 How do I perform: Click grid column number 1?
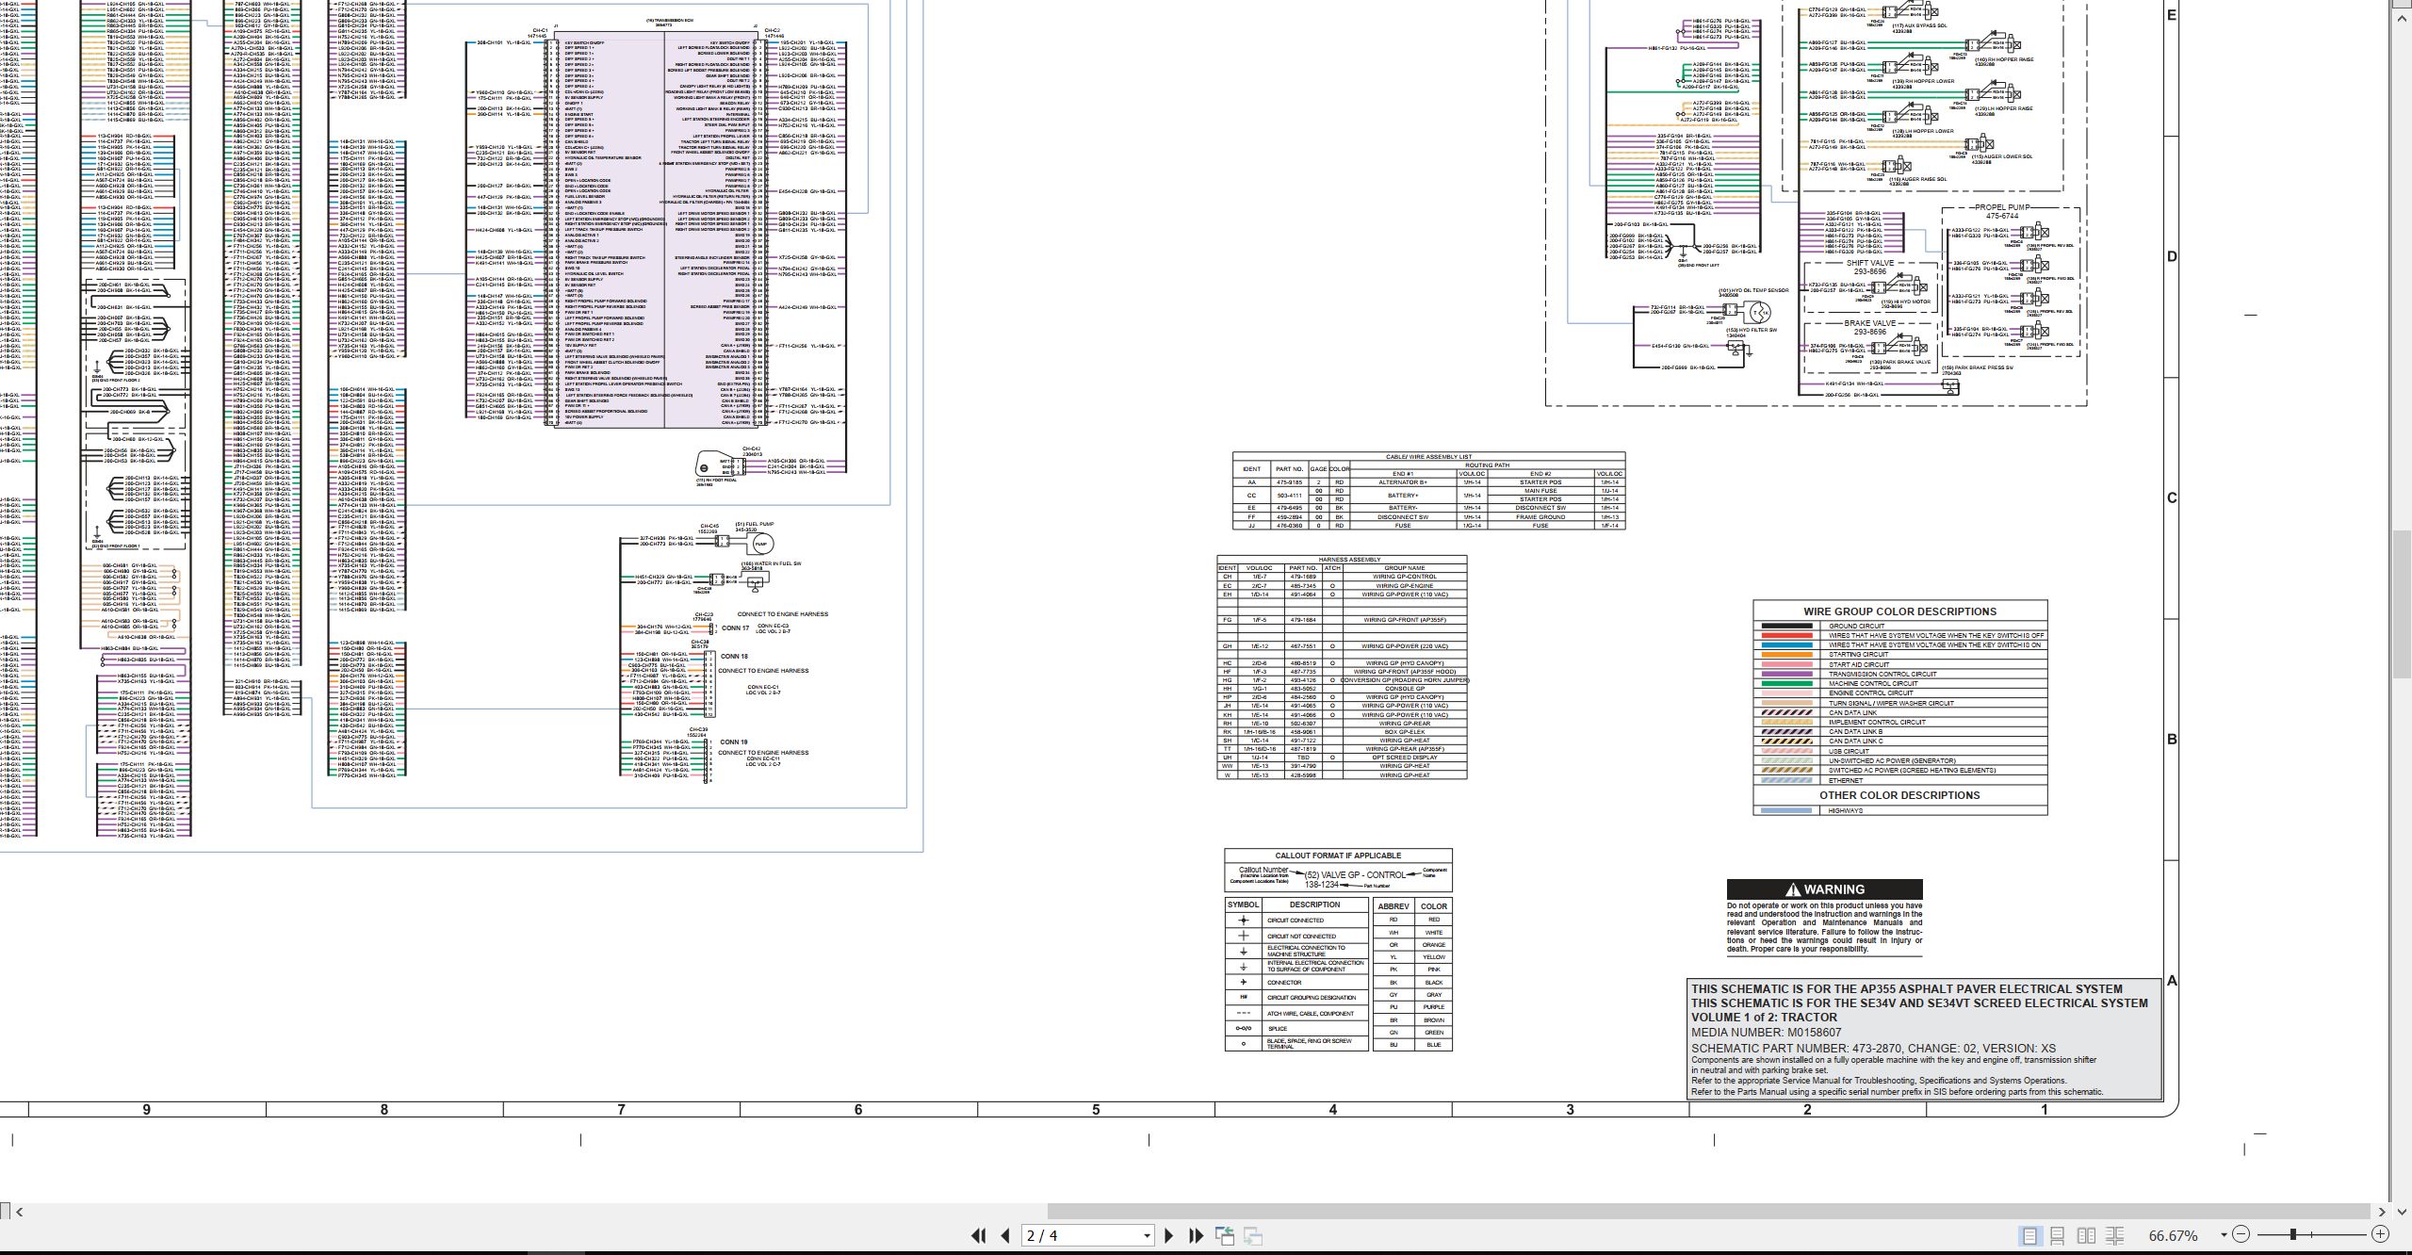[x=2045, y=1109]
